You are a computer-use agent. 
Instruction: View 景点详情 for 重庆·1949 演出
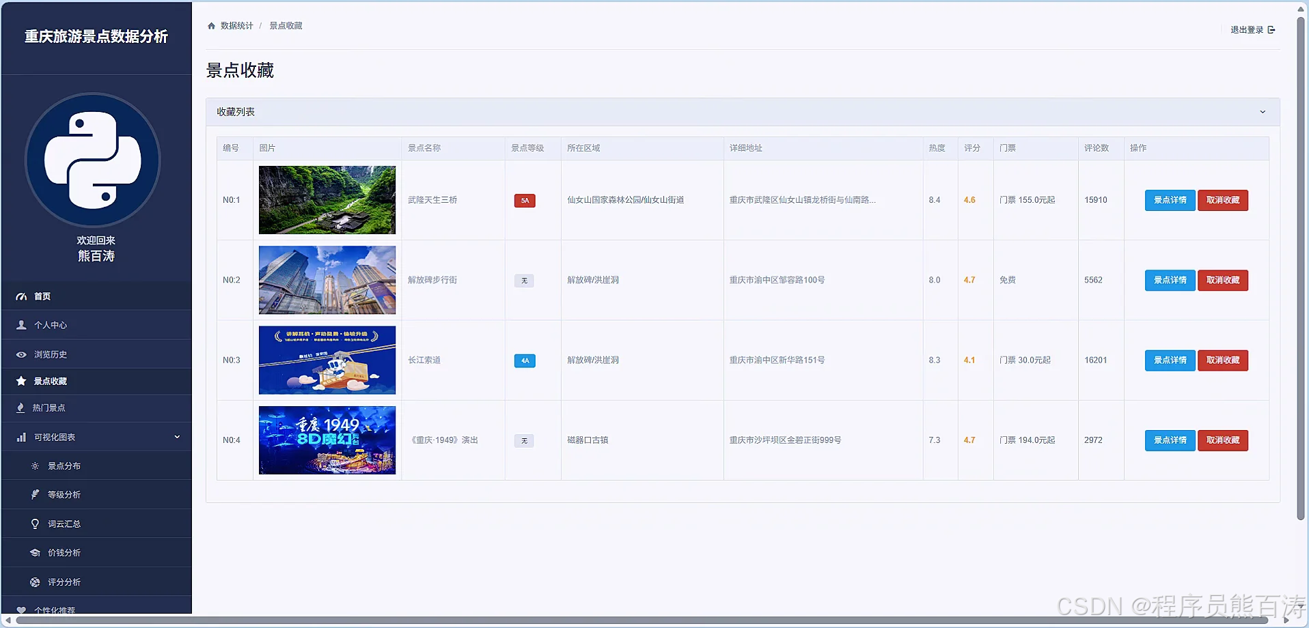1170,440
